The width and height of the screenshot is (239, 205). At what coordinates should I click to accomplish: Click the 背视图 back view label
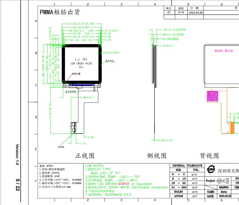pyautogui.click(x=209, y=156)
